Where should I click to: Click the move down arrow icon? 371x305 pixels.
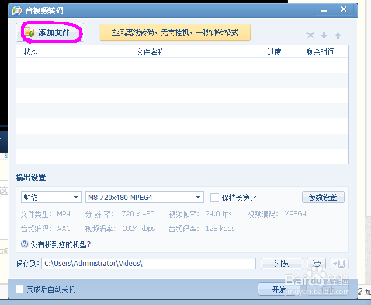click(324, 36)
